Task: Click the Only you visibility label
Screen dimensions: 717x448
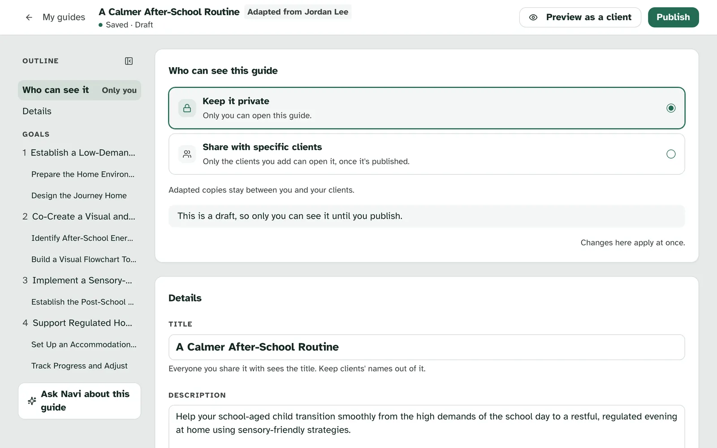Action: 119,90
